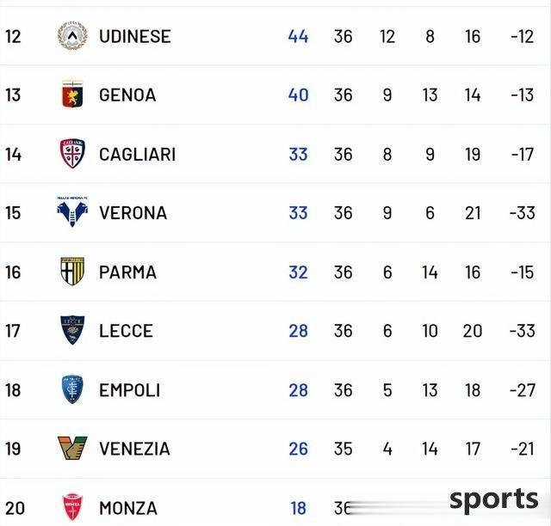Select the EMPOLI team name
This screenshot has height=526, width=551.
129,390
